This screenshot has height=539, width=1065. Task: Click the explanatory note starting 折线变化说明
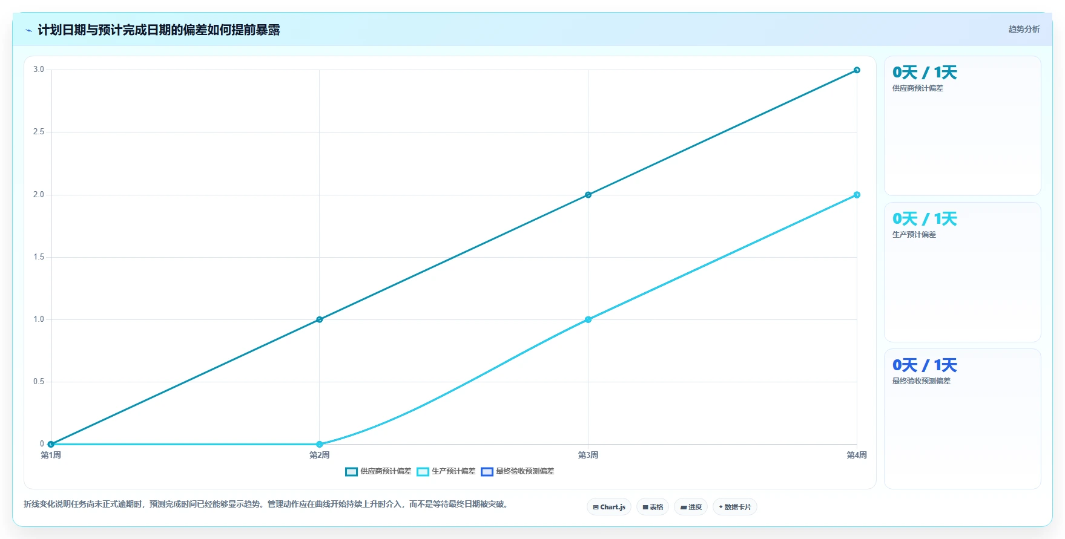[x=266, y=504]
